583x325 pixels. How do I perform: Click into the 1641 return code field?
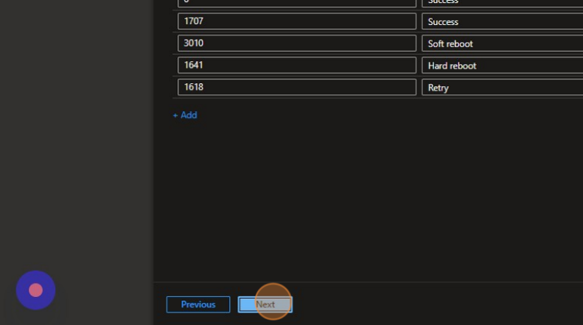tap(296, 65)
